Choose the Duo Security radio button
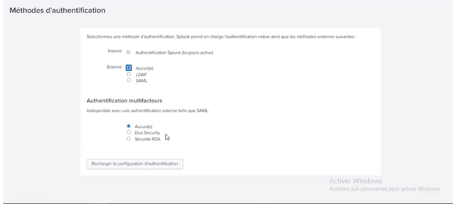The height and width of the screenshot is (204, 453). [x=129, y=132]
